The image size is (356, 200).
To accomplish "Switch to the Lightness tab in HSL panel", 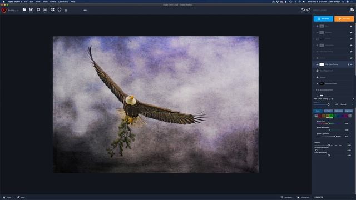I will pyautogui.click(x=349, y=111).
